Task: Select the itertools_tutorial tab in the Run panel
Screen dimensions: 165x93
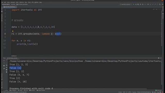Action: [13, 58]
